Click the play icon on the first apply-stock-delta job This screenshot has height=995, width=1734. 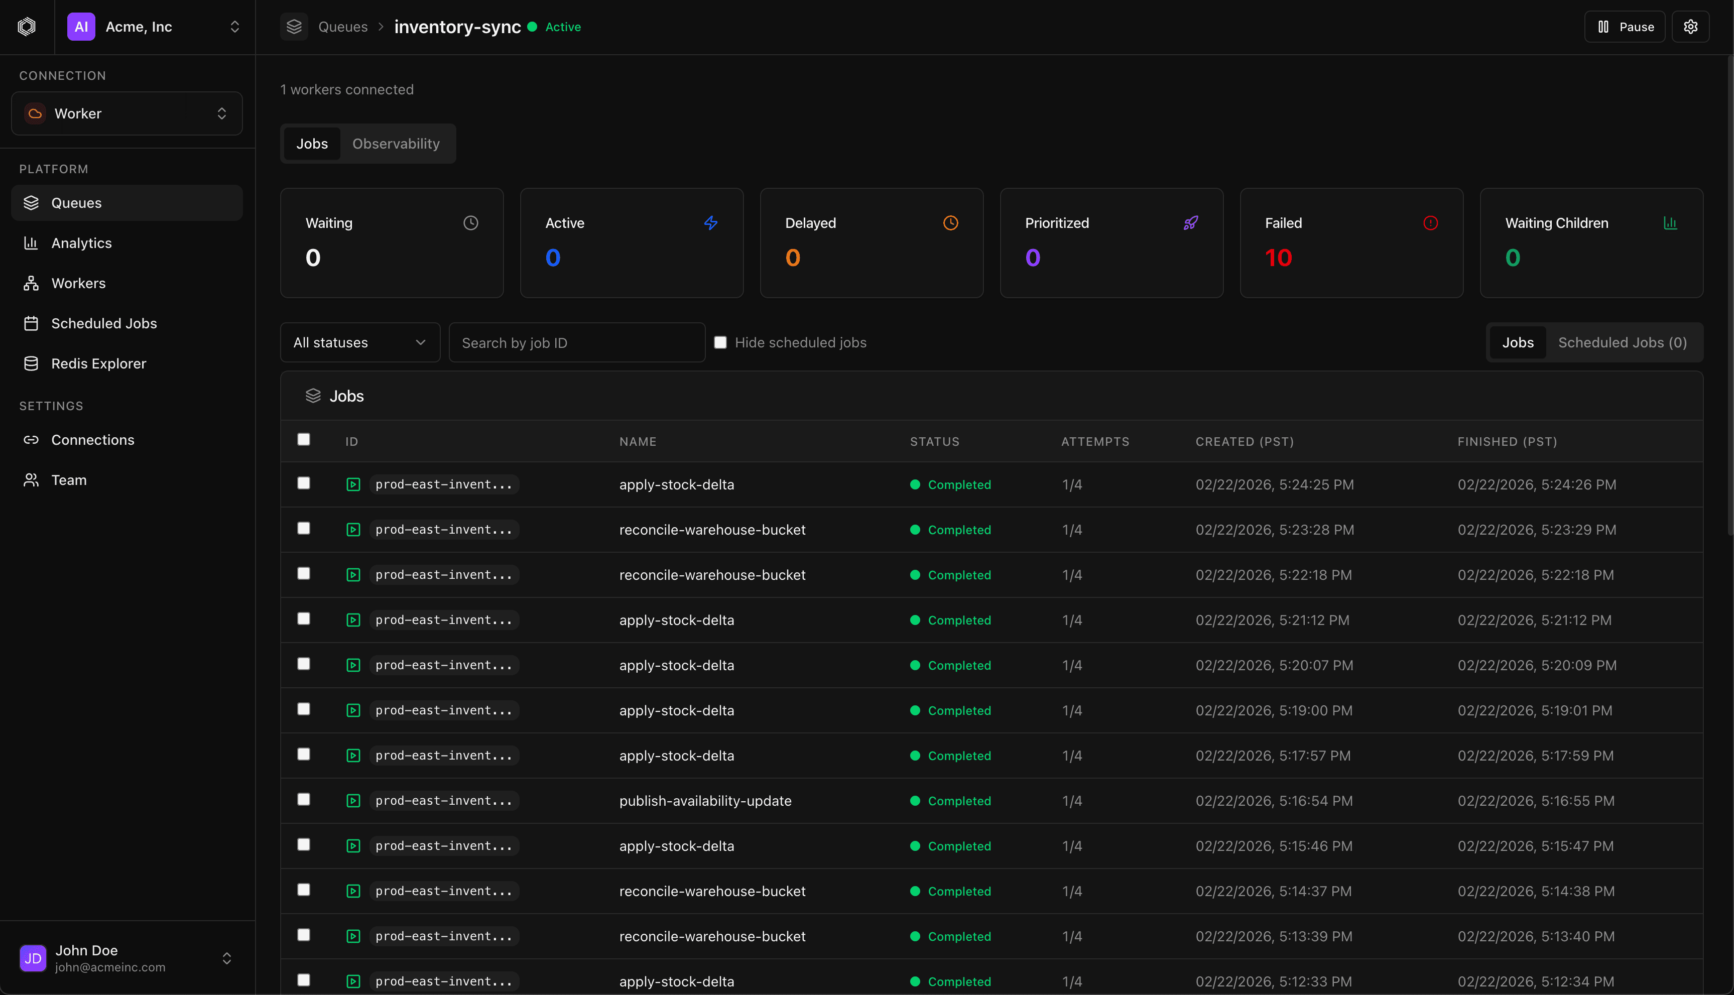[x=353, y=484]
